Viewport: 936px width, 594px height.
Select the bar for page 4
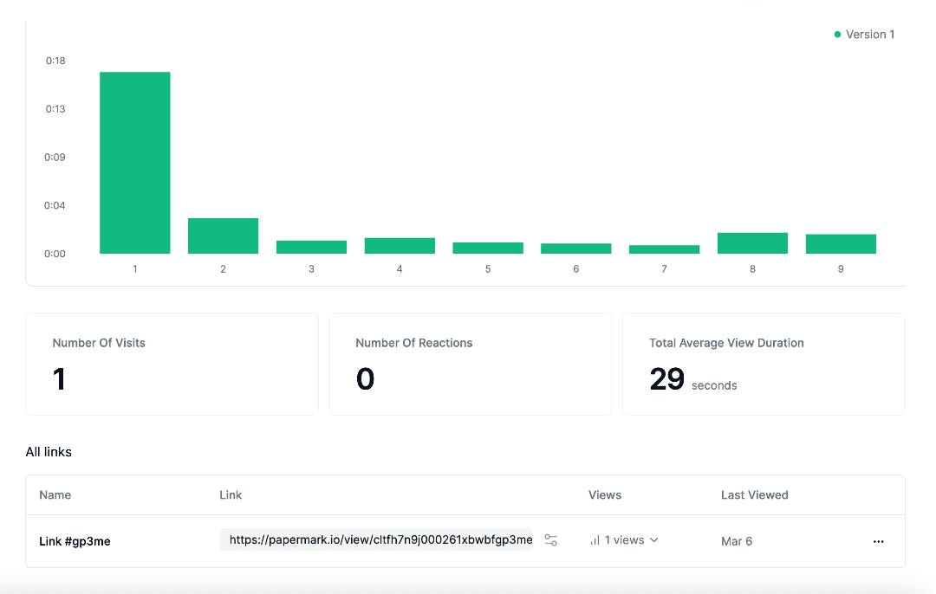click(400, 246)
